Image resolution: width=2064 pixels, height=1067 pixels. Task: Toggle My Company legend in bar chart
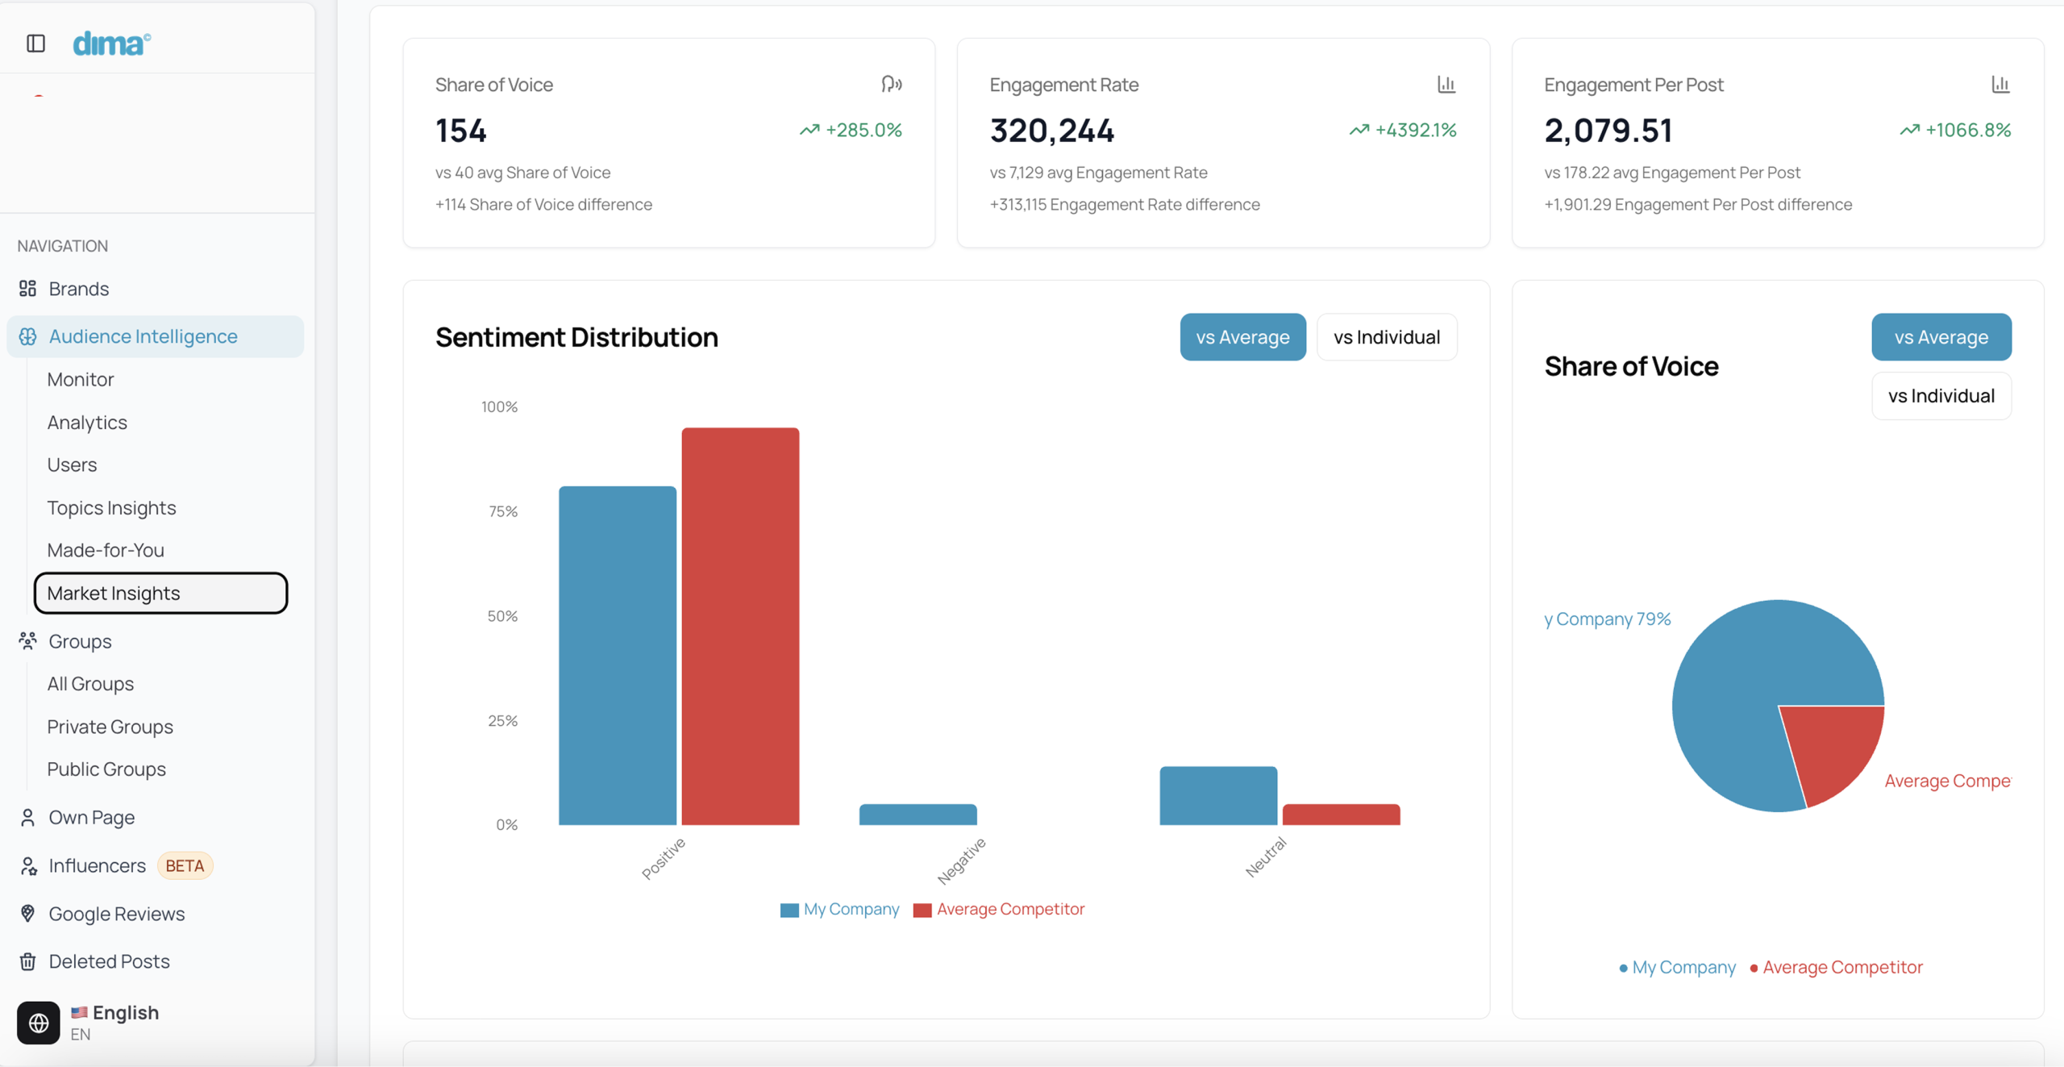[x=840, y=909]
